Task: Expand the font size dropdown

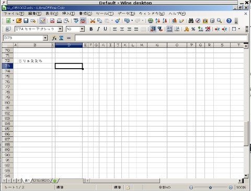Action: click(x=82, y=29)
